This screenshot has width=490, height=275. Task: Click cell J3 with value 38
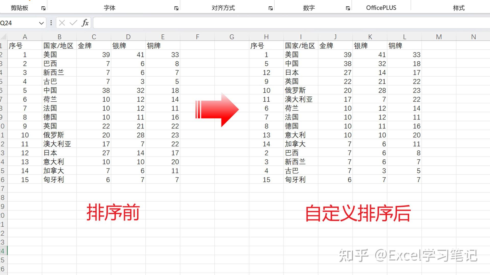335,63
